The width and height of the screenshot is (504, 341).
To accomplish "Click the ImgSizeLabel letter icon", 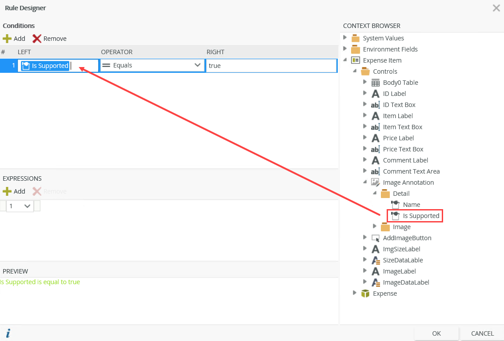I will point(375,249).
